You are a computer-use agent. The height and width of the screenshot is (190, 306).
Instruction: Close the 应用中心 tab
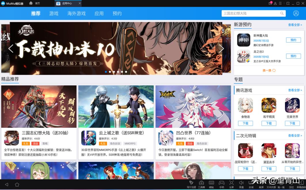[x=80, y=3]
